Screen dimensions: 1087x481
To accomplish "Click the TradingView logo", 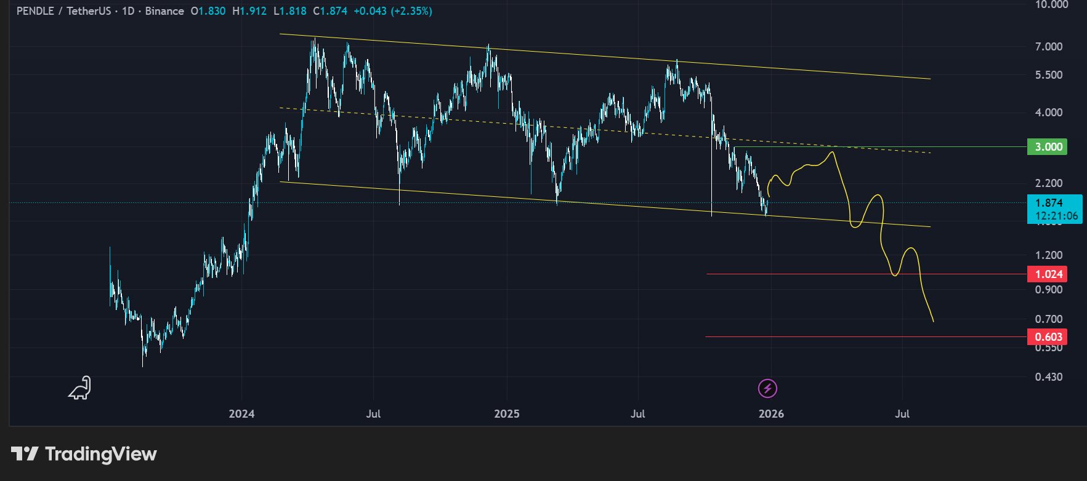I will tap(84, 454).
